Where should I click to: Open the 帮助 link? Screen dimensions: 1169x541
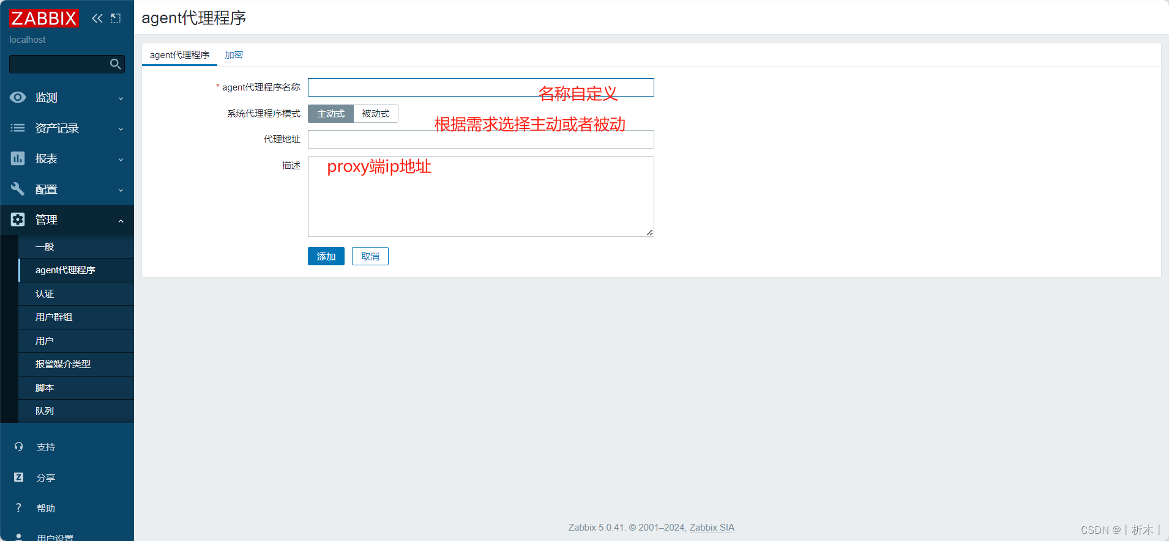pyautogui.click(x=46, y=509)
